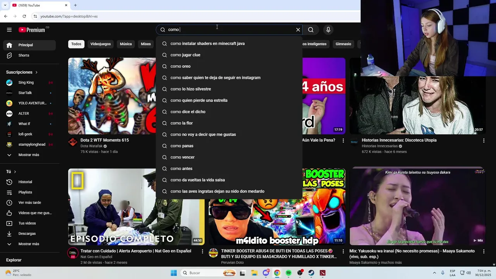Choose suggestion como panas
Screen dimensions: 496x279
[229, 146]
